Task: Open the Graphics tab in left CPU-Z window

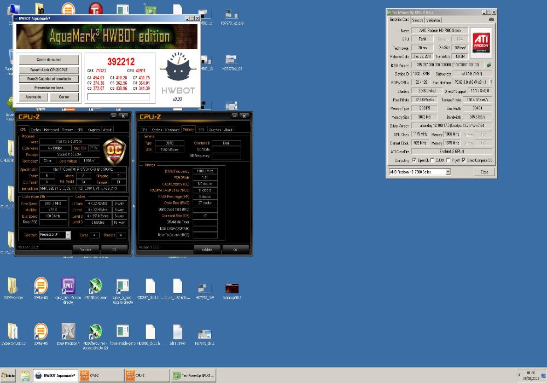Action: [x=94, y=130]
